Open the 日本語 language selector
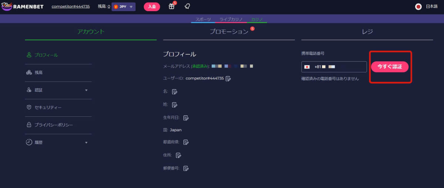The height and width of the screenshot is (188, 444). tap(431, 7)
